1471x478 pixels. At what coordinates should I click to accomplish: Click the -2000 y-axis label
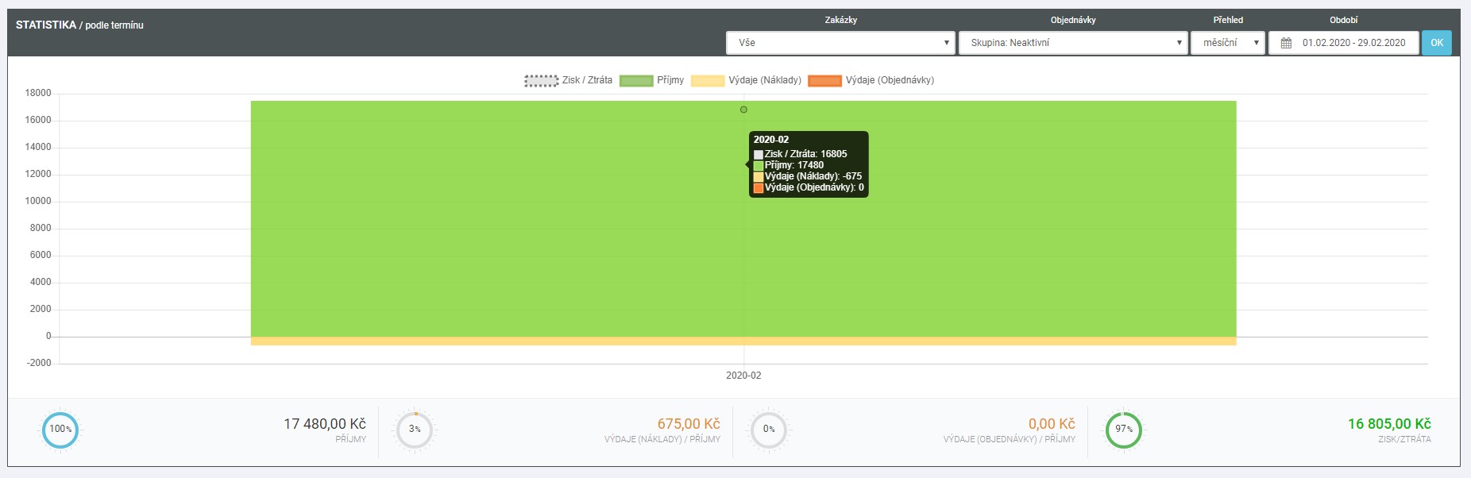pyautogui.click(x=38, y=363)
